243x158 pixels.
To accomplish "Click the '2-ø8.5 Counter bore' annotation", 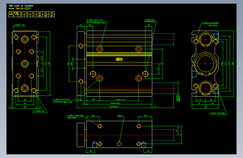I will pyautogui.click(x=95, y=20).
